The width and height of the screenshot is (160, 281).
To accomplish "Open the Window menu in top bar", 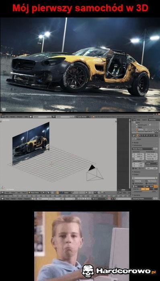I will [20, 117].
